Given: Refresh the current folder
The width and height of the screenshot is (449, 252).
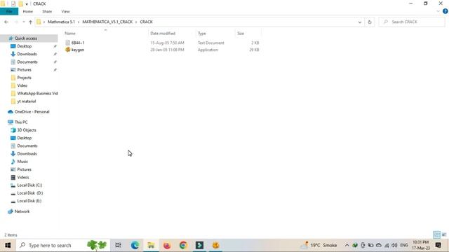Looking at the screenshot, I should 370,22.
